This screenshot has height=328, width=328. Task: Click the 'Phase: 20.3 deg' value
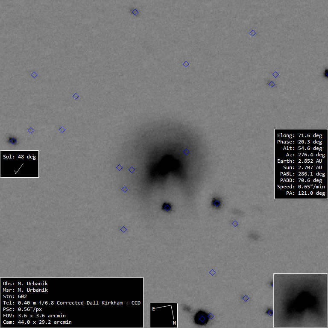pos(299,142)
